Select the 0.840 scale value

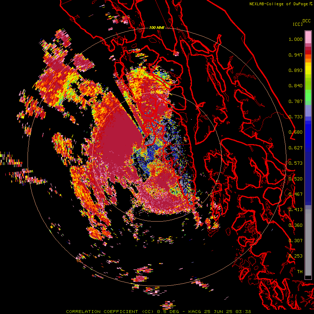click(x=296, y=86)
